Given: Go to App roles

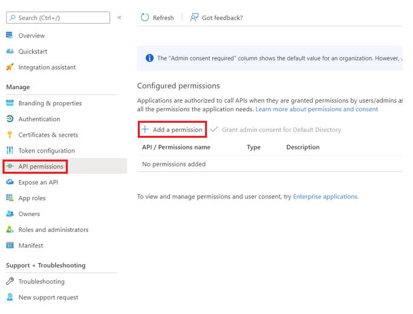Looking at the screenshot, I should pos(32,198).
